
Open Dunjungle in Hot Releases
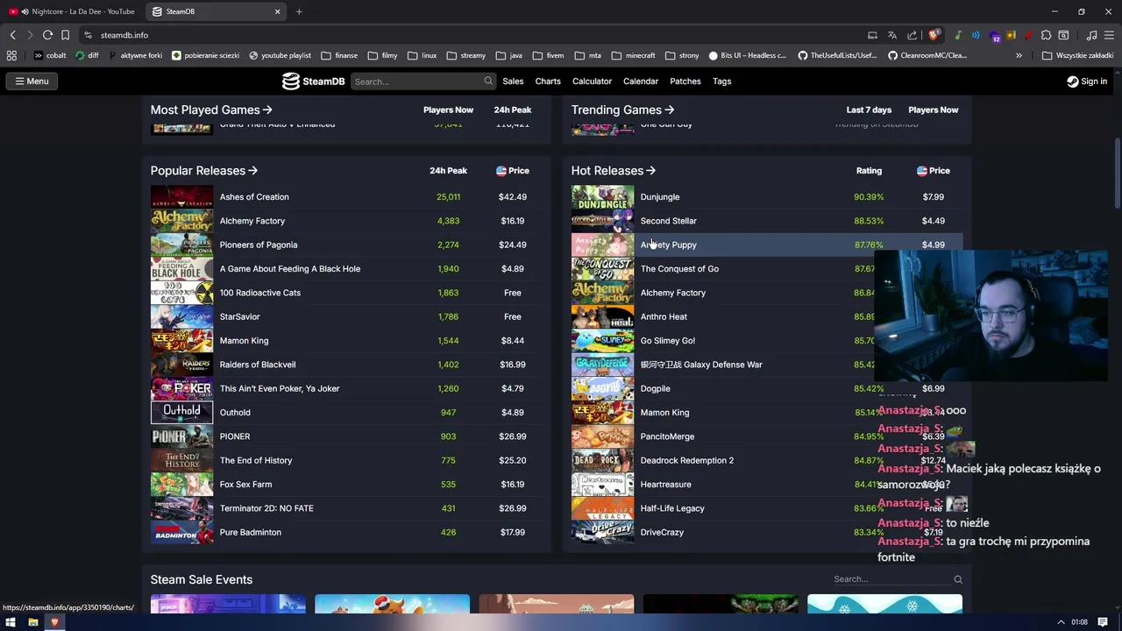660,197
